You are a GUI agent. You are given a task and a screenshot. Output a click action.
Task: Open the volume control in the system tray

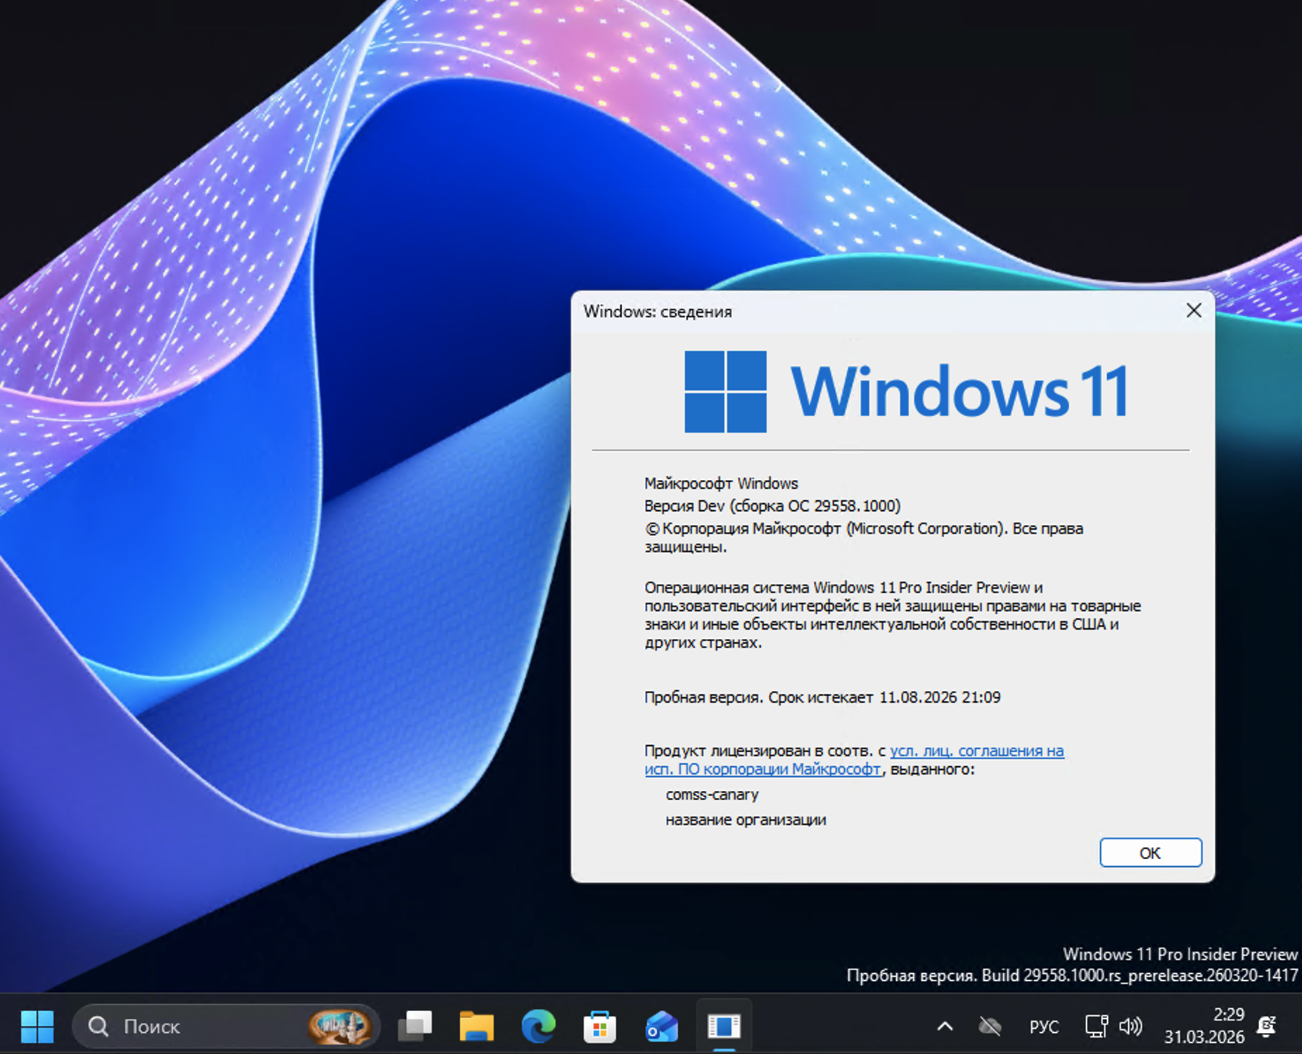(1132, 1025)
